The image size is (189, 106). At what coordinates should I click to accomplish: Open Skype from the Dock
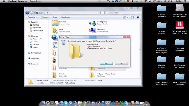coord(66,103)
